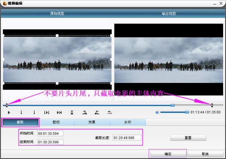The image size is (226, 159).
Task: Click the undo/reset arrow icon
Action: point(110,112)
